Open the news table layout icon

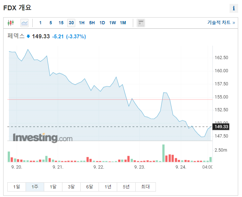pyautogui.click(x=141, y=23)
